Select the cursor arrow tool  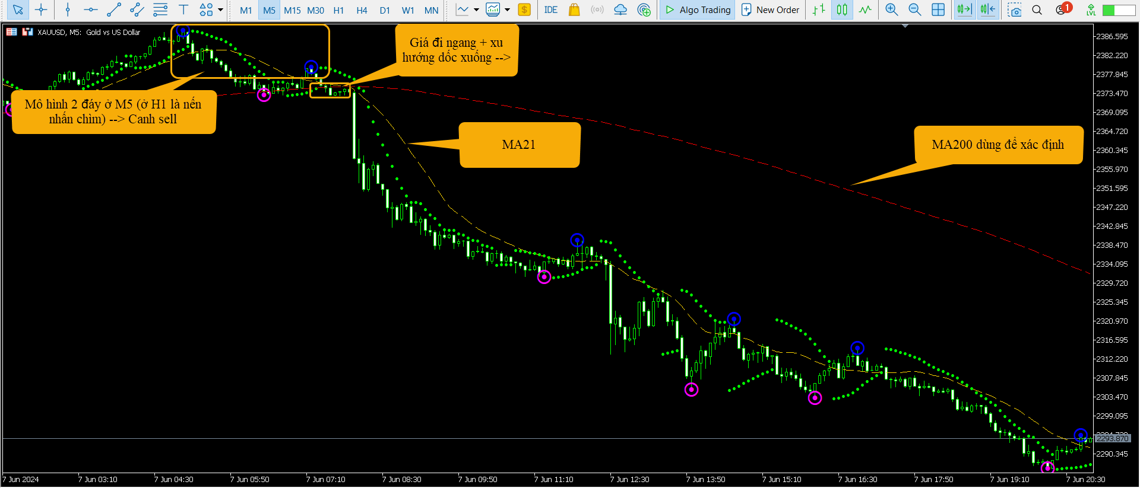pyautogui.click(x=18, y=9)
